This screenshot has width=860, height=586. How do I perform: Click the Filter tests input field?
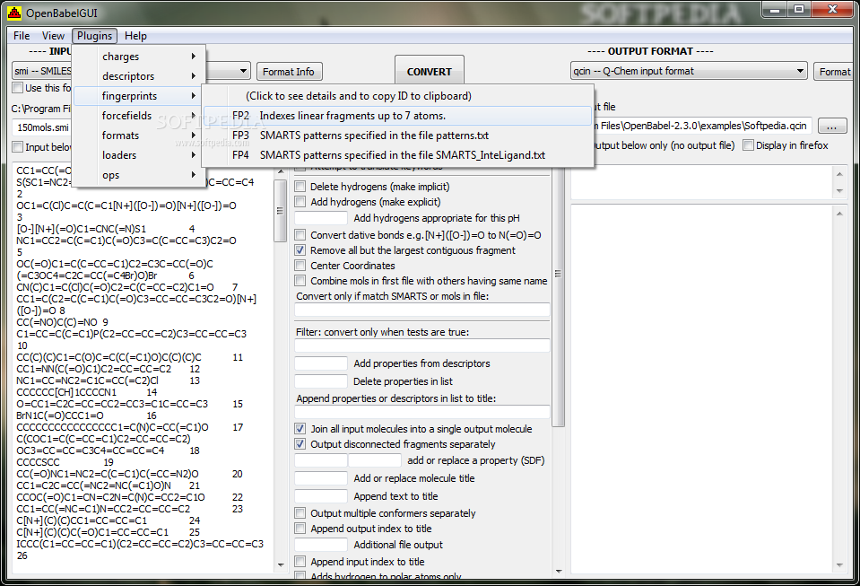pos(422,345)
